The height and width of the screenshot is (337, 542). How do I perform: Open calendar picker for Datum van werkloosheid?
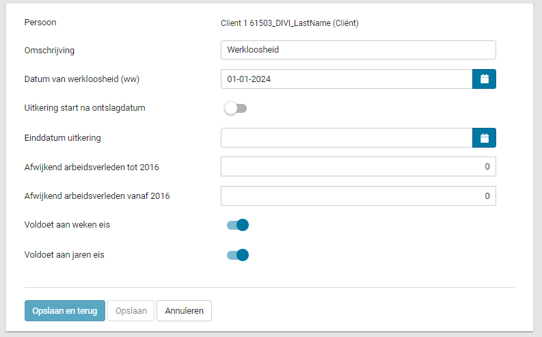484,79
